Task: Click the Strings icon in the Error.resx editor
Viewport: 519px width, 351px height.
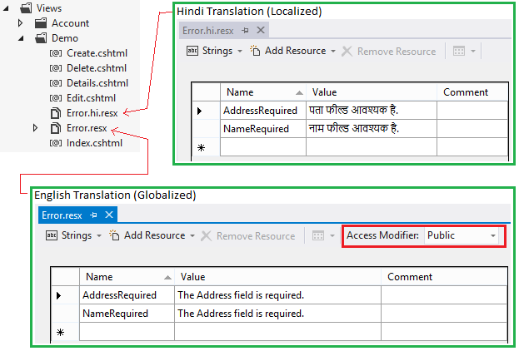Action: click(52, 235)
